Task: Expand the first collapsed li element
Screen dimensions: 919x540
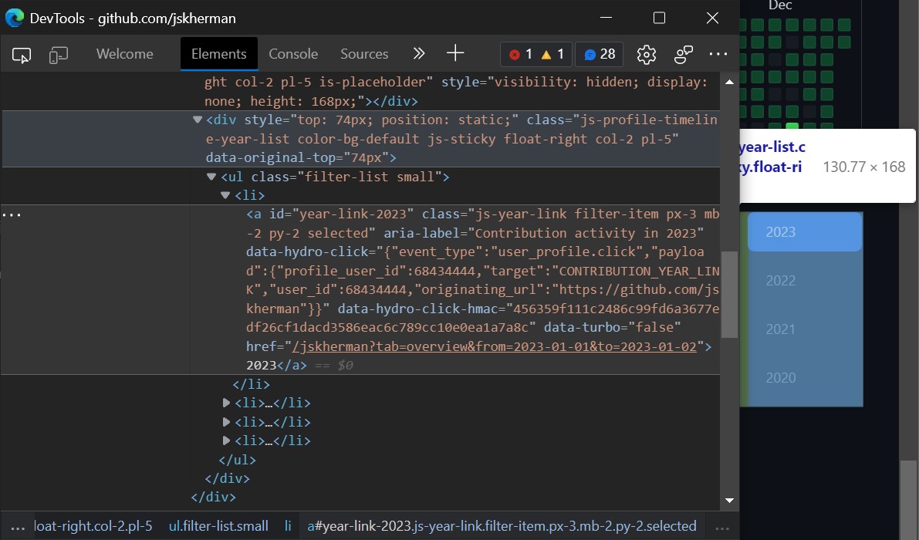Action: (226, 403)
